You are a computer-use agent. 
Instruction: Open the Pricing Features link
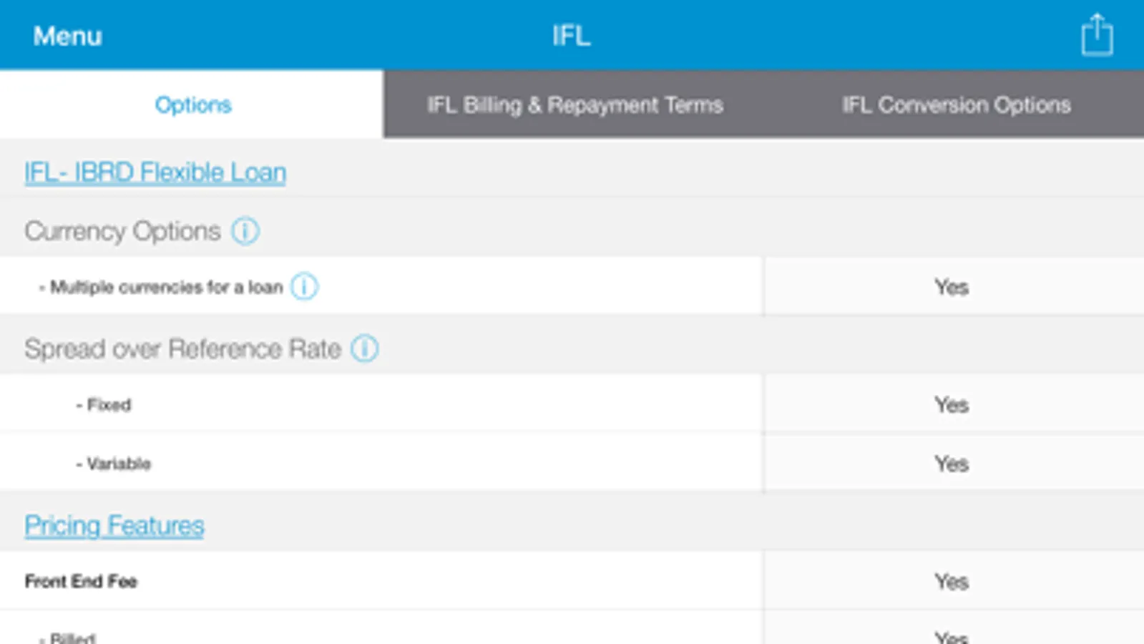point(114,526)
